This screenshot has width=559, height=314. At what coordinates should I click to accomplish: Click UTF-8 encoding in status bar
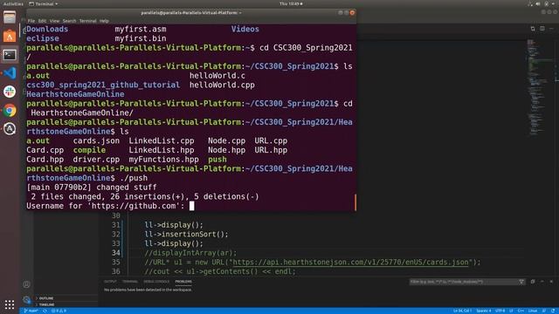(x=500, y=311)
